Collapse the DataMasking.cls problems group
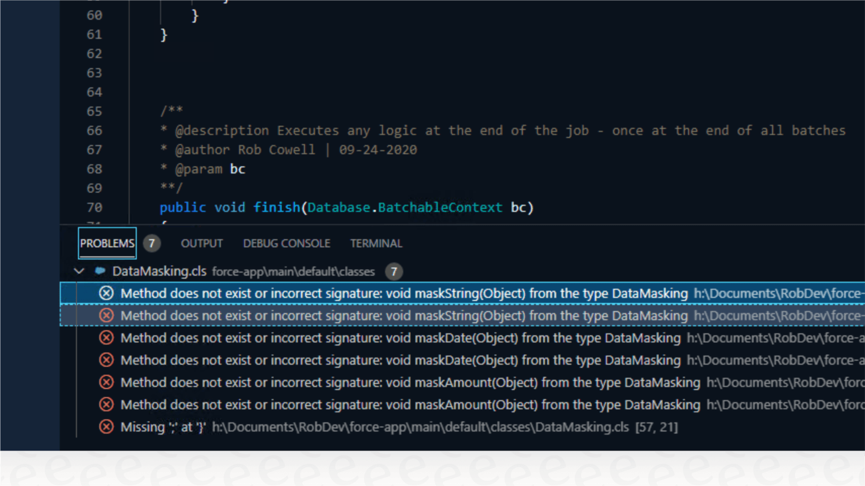 click(x=79, y=272)
